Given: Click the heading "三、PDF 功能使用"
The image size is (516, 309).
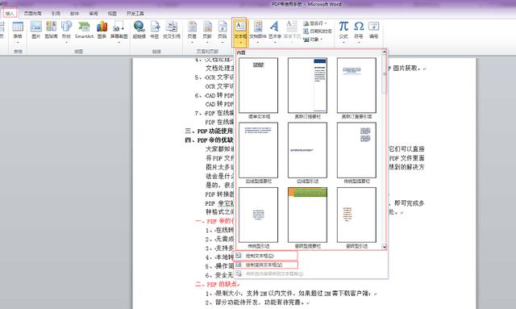Looking at the screenshot, I should (x=209, y=131).
